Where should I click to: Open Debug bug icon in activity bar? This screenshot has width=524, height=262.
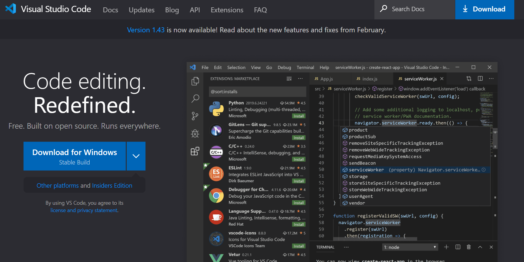coord(195,134)
